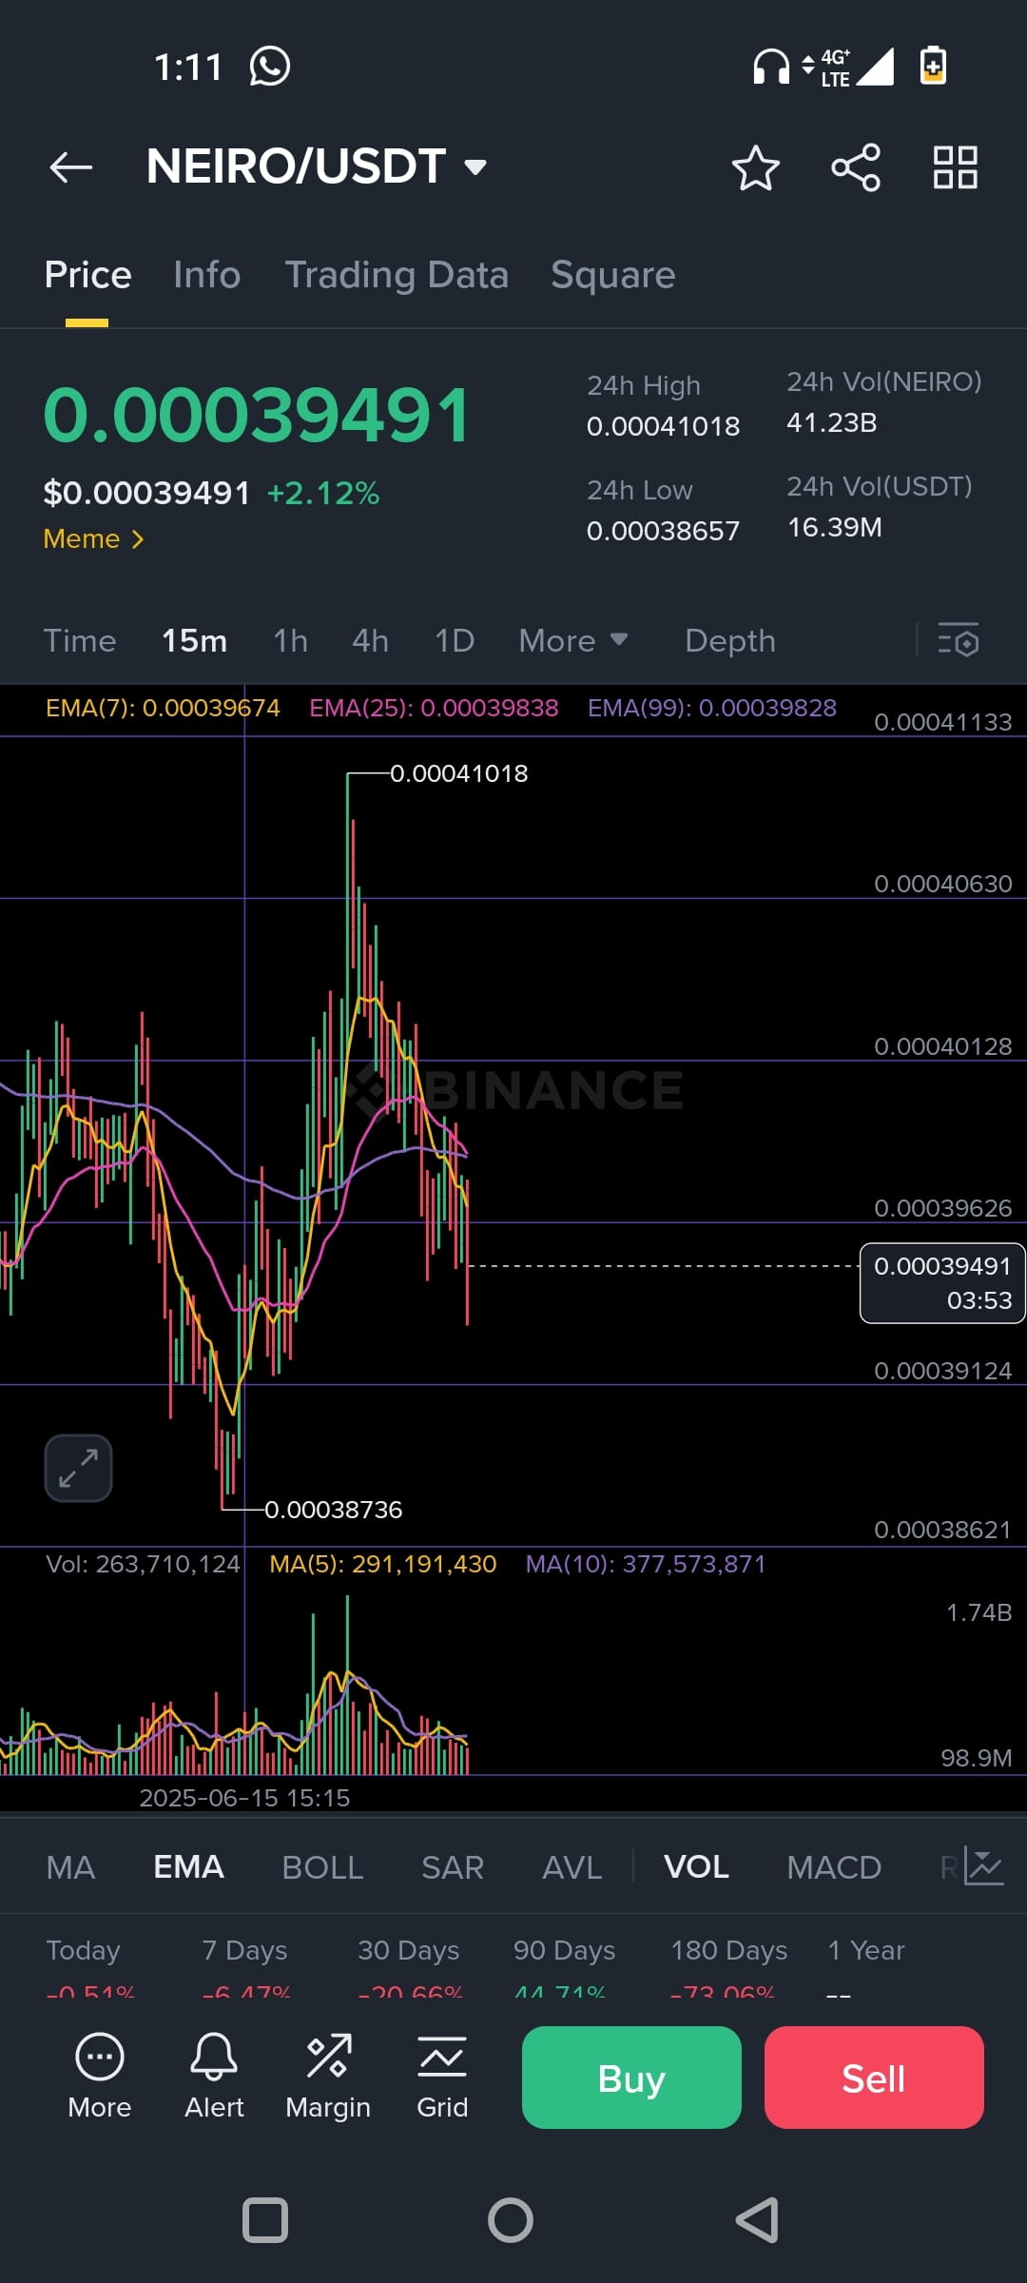This screenshot has height=2283, width=1027.
Task: Switch to the Trading Data tab
Action: pyautogui.click(x=397, y=275)
